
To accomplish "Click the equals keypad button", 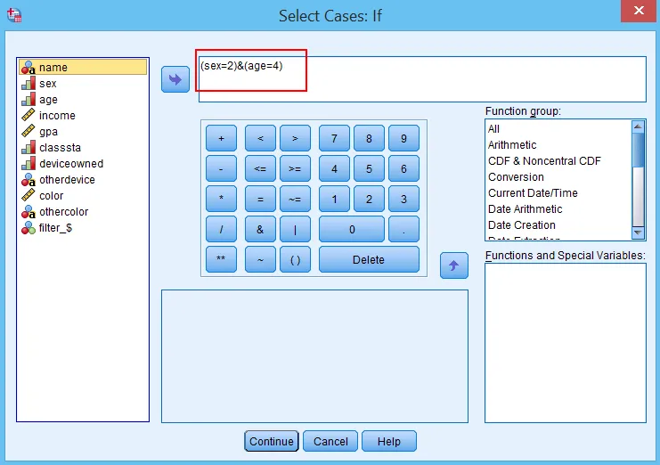I will tap(260, 199).
